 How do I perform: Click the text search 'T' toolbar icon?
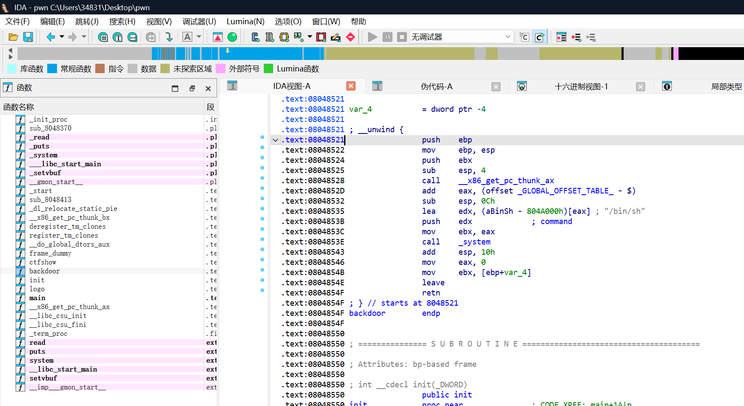pos(118,37)
